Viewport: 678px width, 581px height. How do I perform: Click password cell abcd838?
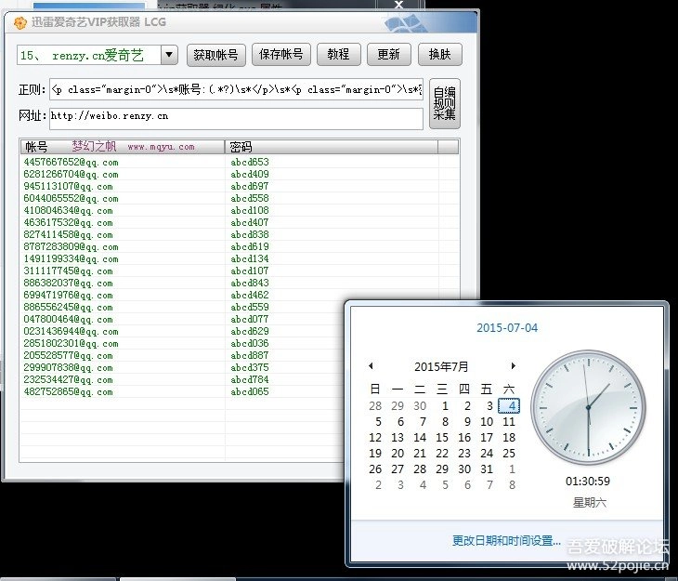pyautogui.click(x=250, y=234)
